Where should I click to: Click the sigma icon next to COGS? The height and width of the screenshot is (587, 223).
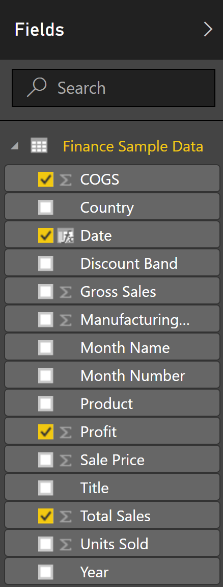click(65, 180)
